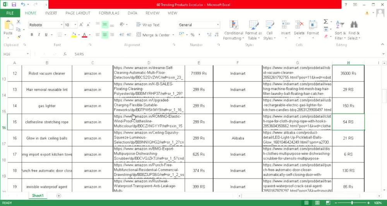Switch to PAGE LAYOUT tab
Viewport: 387px width, 206px height.
pyautogui.click(x=78, y=13)
